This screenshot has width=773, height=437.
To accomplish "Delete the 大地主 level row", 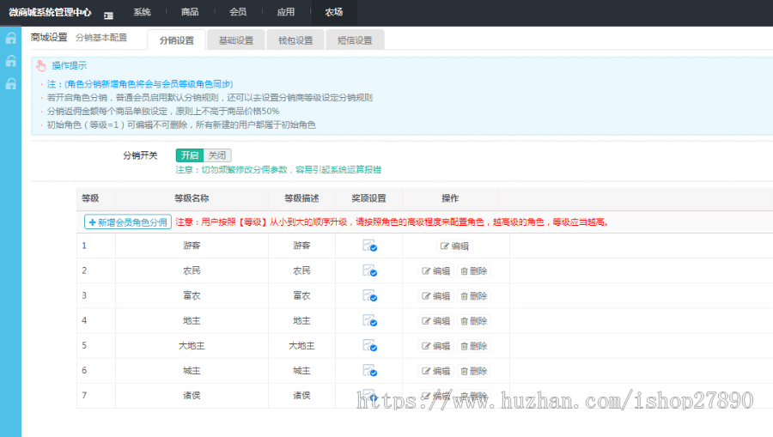I will click(474, 346).
